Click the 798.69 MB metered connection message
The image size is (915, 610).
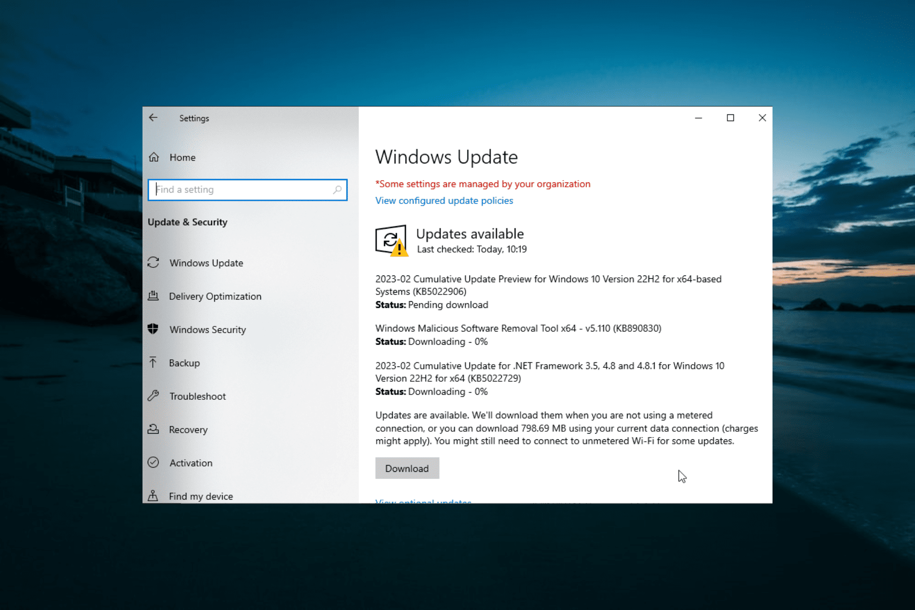pos(567,428)
